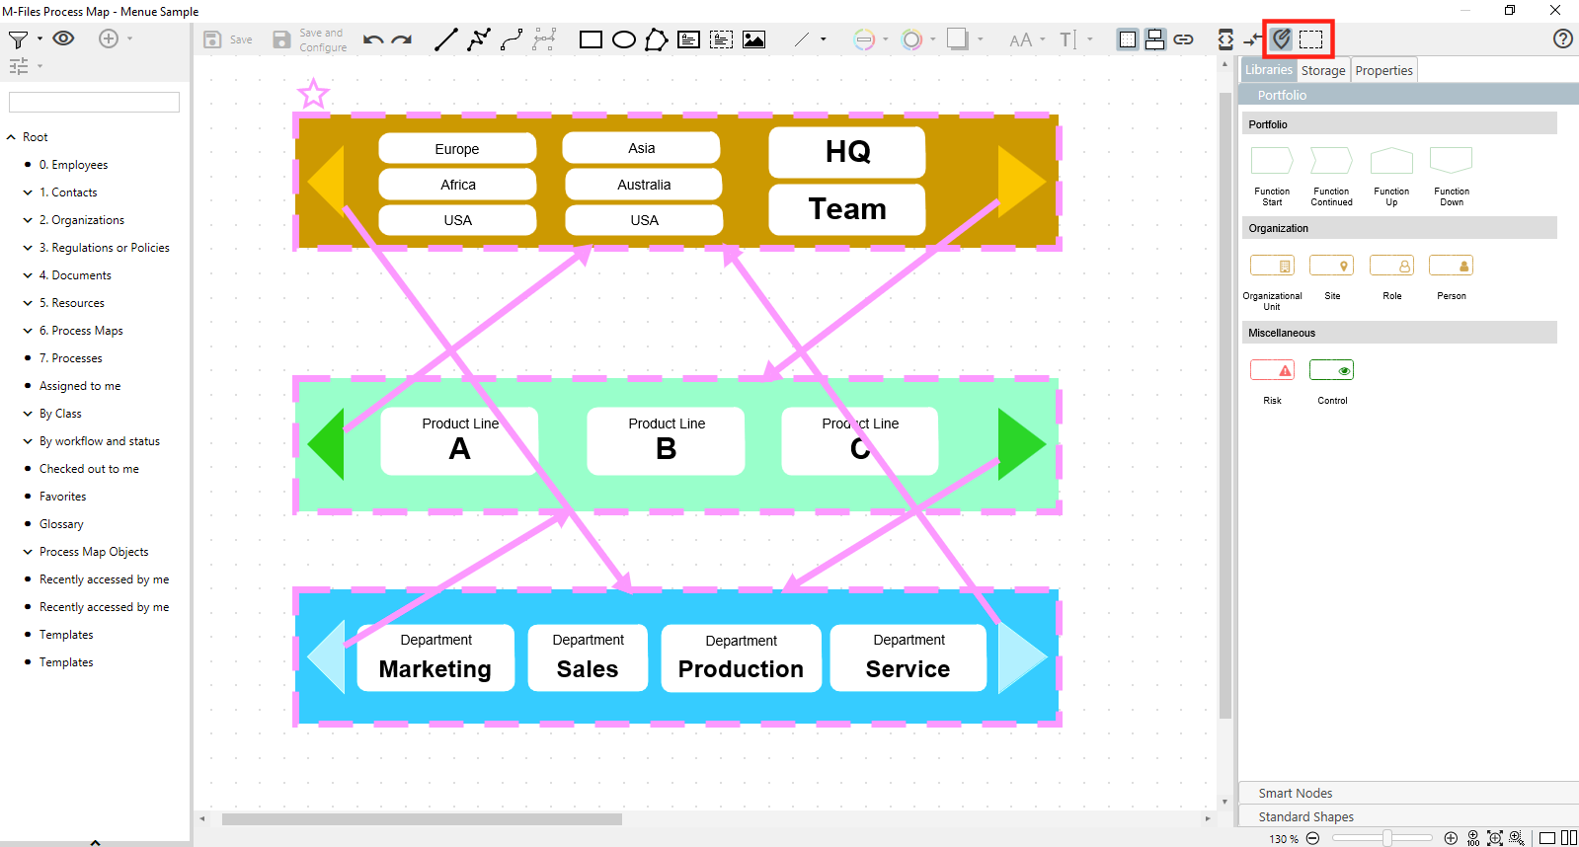Click the undo arrow in toolbar
Screen dimensions: 1579x847
[373, 39]
